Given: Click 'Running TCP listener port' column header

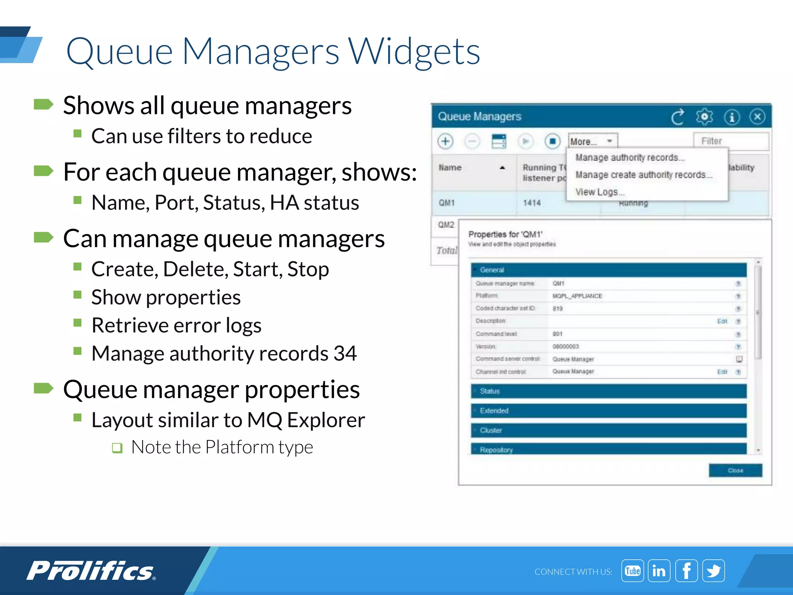Looking at the screenshot, I should coord(544,173).
